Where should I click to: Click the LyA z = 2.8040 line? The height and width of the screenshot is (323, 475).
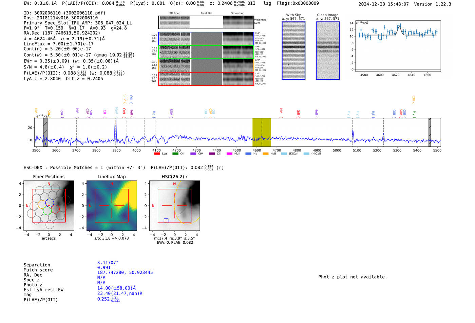tap(42, 79)
